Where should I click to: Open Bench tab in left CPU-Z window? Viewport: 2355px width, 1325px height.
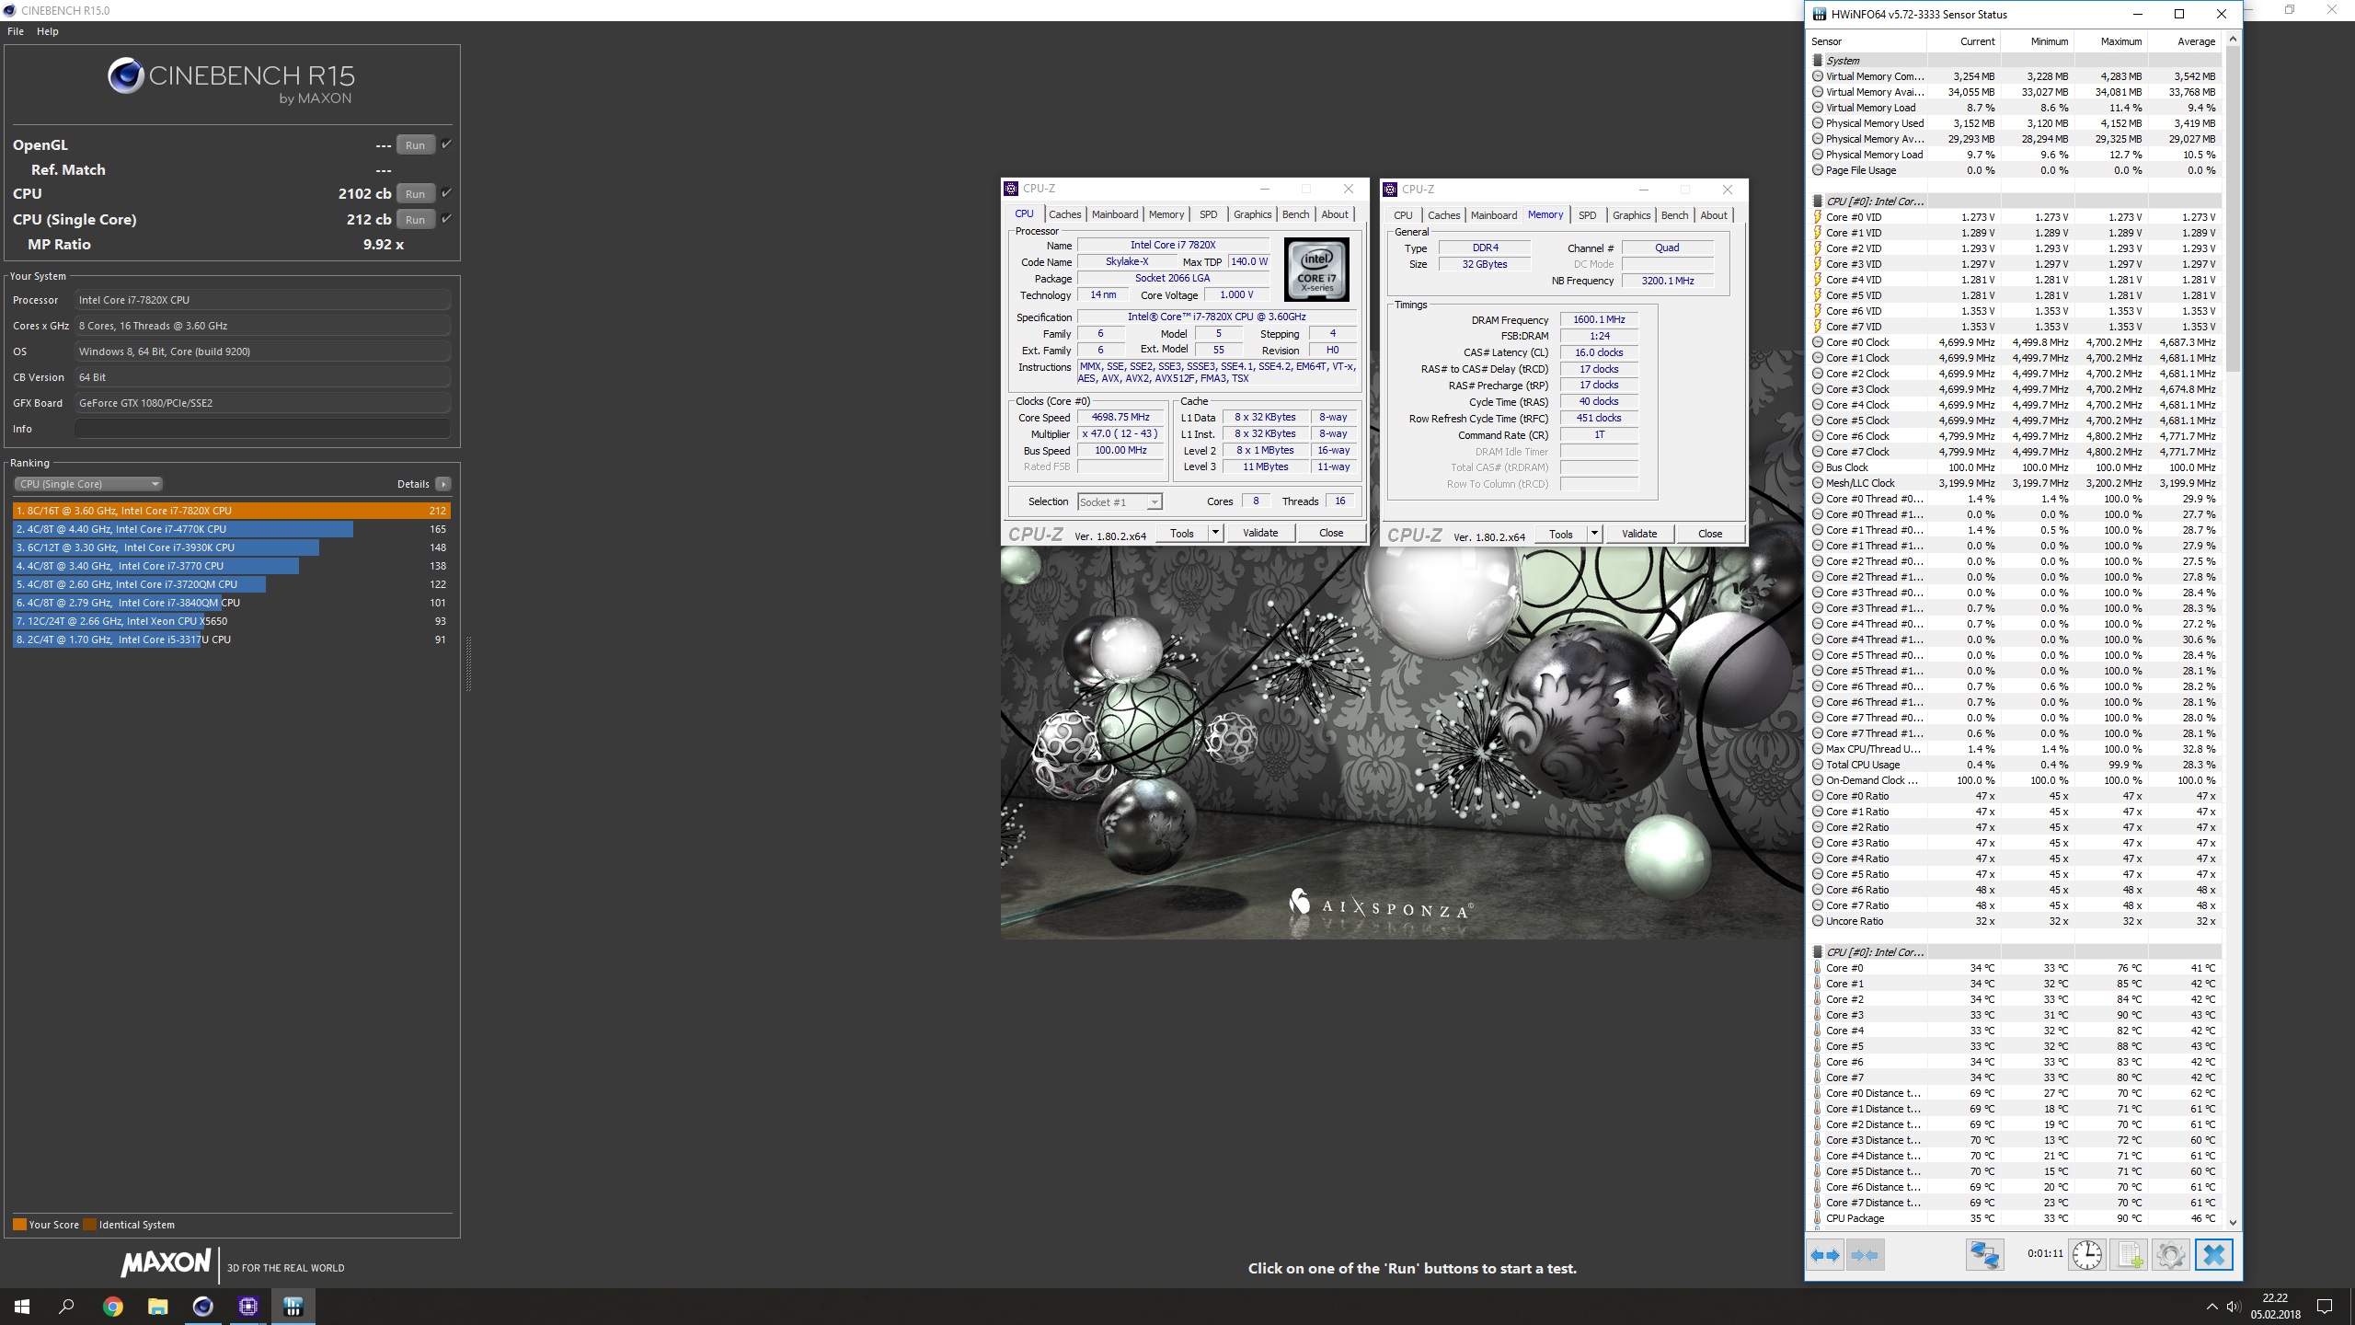click(1295, 214)
